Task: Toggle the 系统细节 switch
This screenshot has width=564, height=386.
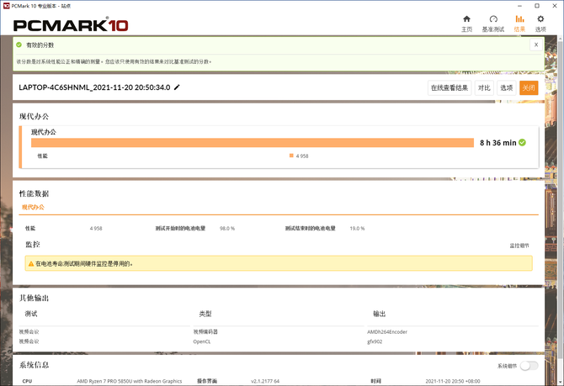Action: pos(529,366)
